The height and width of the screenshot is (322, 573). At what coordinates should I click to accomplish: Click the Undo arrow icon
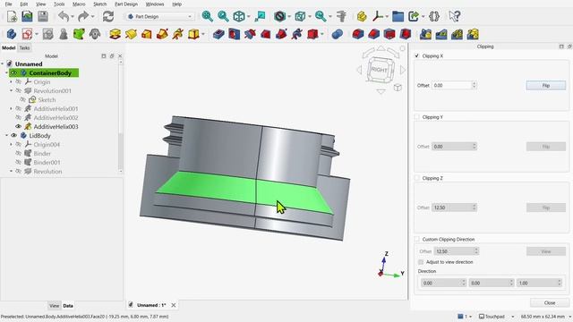tap(64, 16)
